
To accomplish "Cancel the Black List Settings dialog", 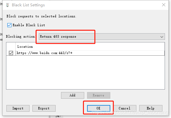I will (x=125, y=108).
